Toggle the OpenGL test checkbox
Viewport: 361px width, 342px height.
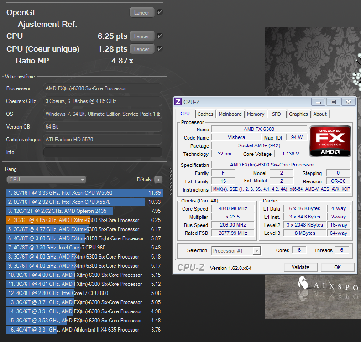click(x=160, y=12)
